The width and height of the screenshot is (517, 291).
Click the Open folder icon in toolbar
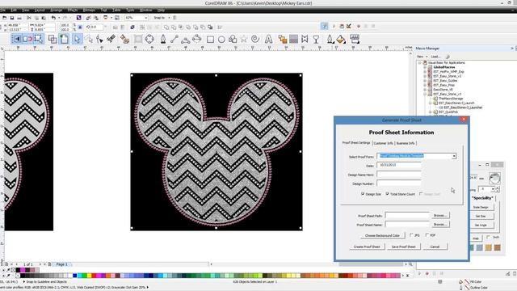(x=5, y=18)
